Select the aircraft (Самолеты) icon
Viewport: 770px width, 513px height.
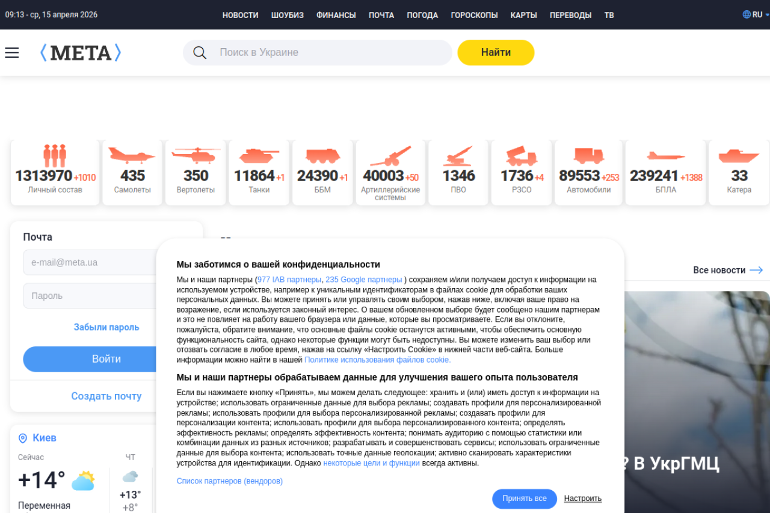[x=132, y=156]
